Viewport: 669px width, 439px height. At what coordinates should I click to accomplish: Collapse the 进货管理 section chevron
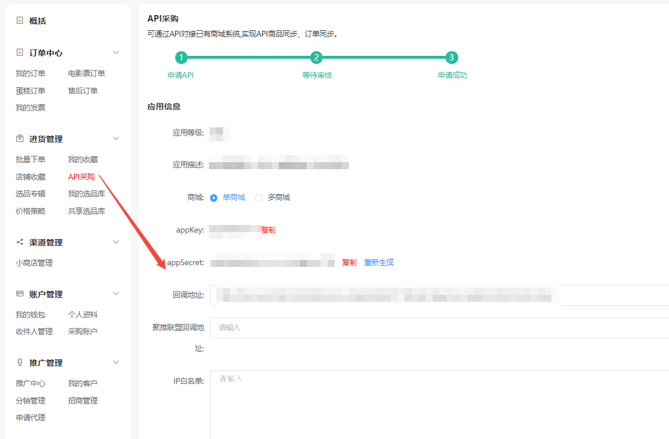tap(116, 138)
